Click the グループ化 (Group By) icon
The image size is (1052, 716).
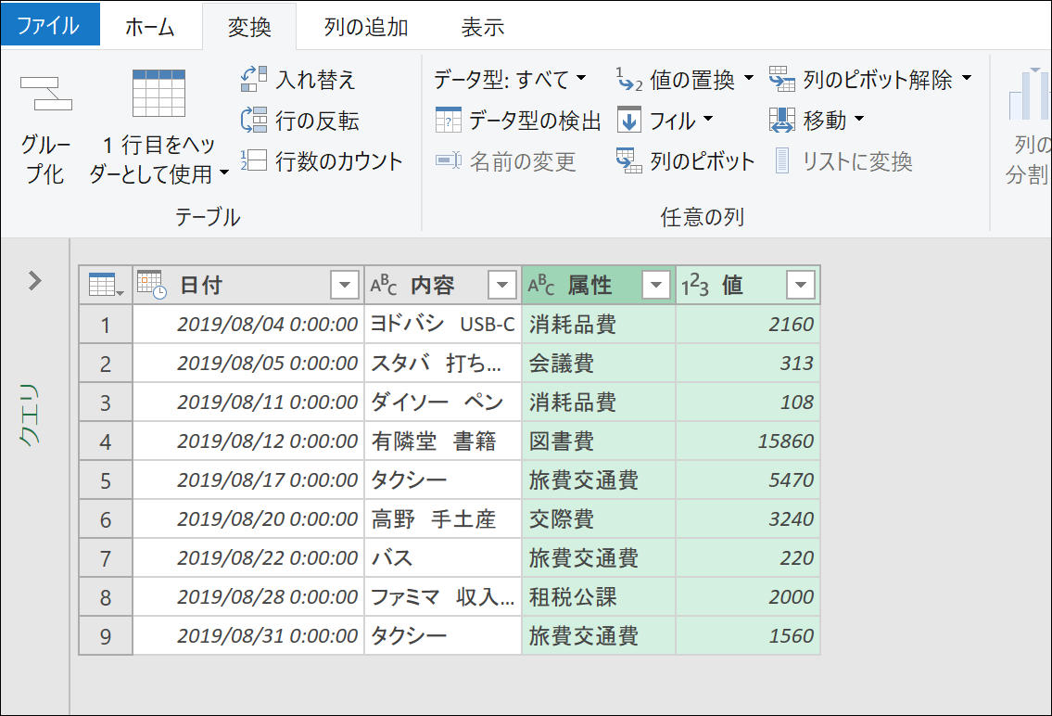coord(45,94)
